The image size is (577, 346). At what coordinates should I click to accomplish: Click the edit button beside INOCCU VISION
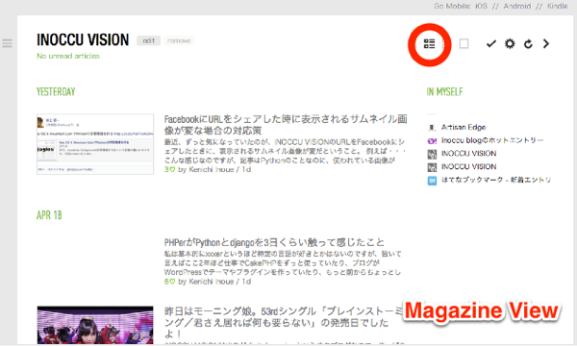pyautogui.click(x=149, y=40)
